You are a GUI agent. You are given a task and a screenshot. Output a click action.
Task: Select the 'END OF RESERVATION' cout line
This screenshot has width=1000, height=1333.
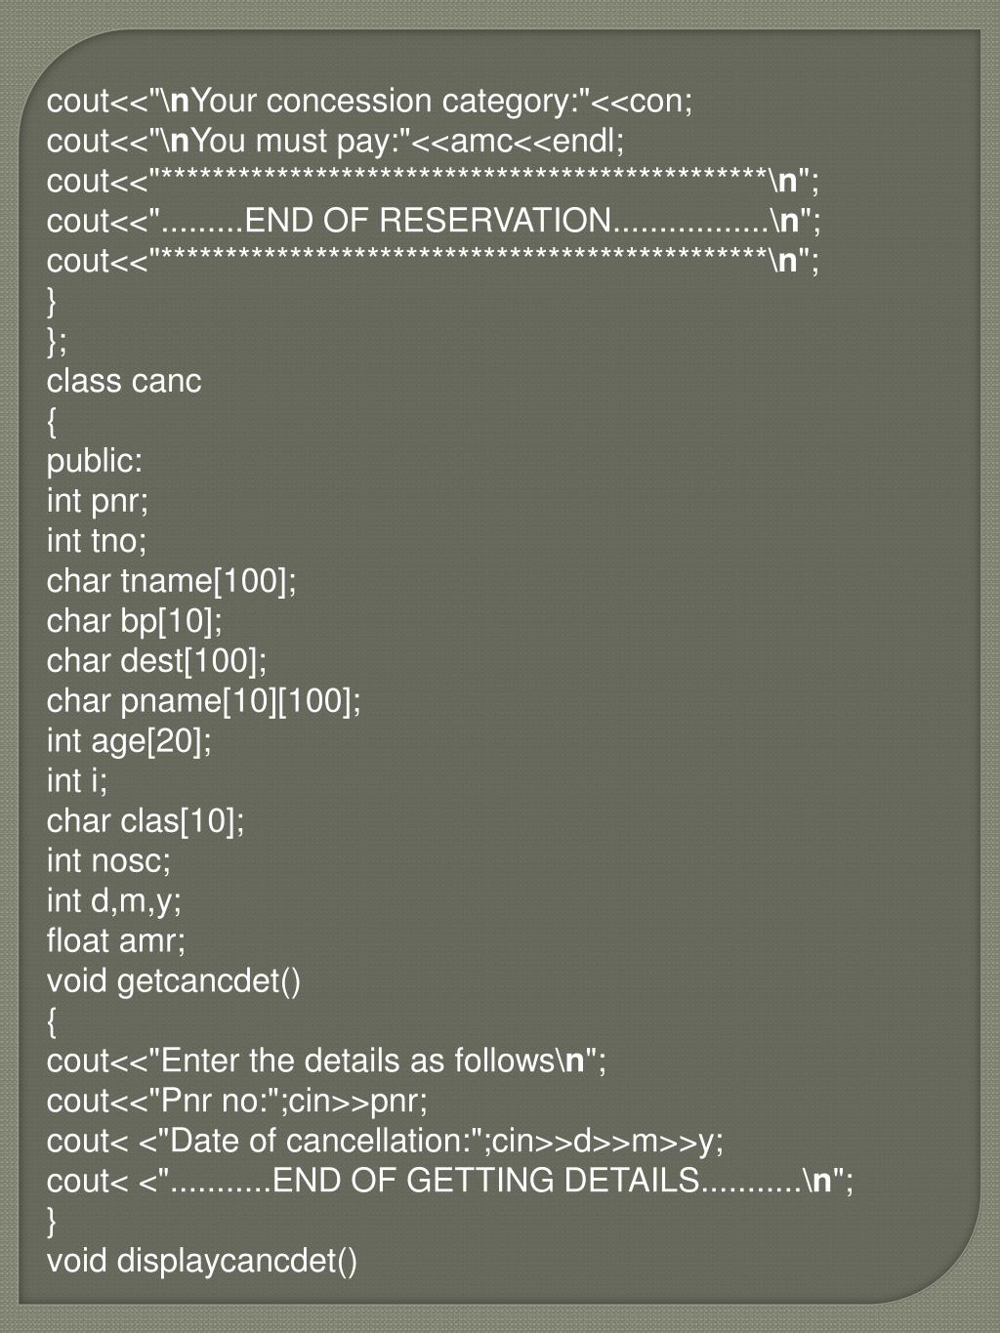(435, 221)
